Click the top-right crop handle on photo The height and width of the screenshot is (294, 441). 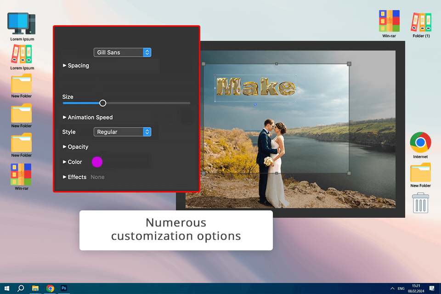[x=349, y=64]
